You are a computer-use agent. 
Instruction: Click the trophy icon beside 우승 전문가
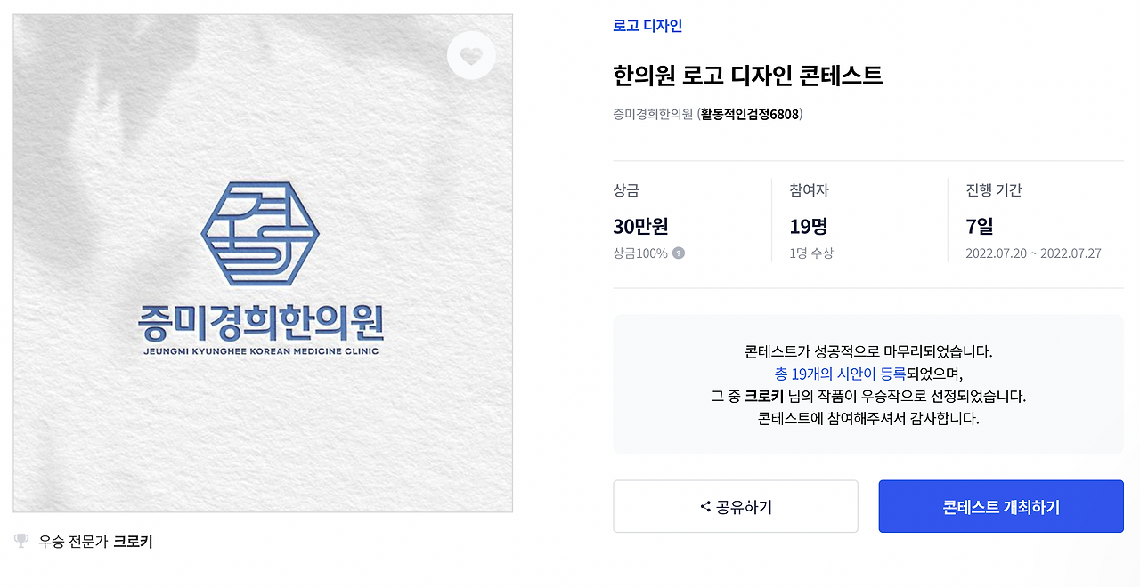point(21,541)
